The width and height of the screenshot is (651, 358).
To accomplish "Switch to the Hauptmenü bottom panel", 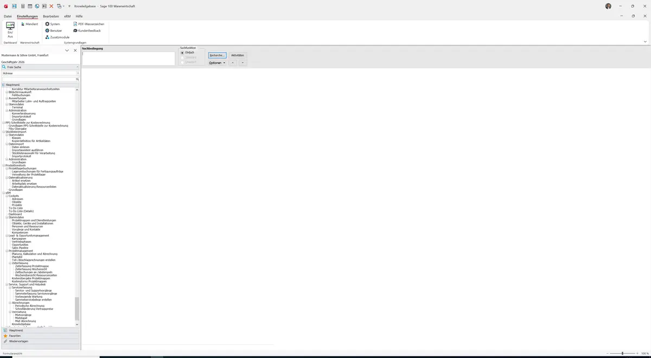I will click(40, 330).
